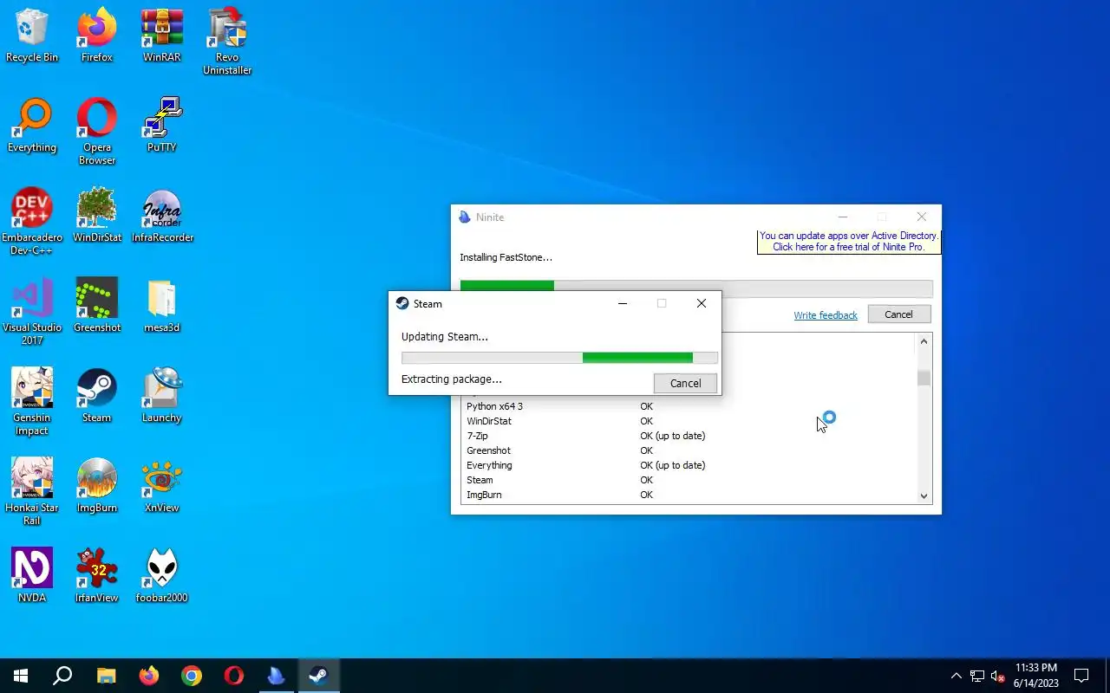Viewport: 1110px width, 693px height.
Task: Cancel the Steam update
Action: tap(685, 383)
